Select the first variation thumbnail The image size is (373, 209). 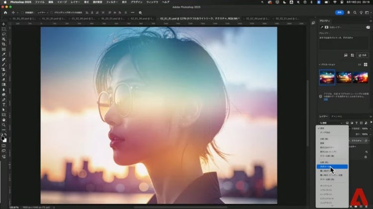(x=326, y=77)
